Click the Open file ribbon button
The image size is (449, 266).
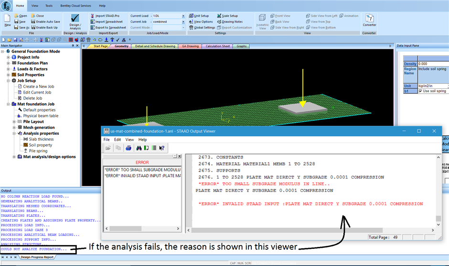tap(21, 16)
